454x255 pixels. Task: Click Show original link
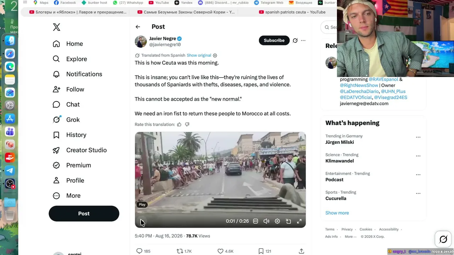(x=199, y=55)
